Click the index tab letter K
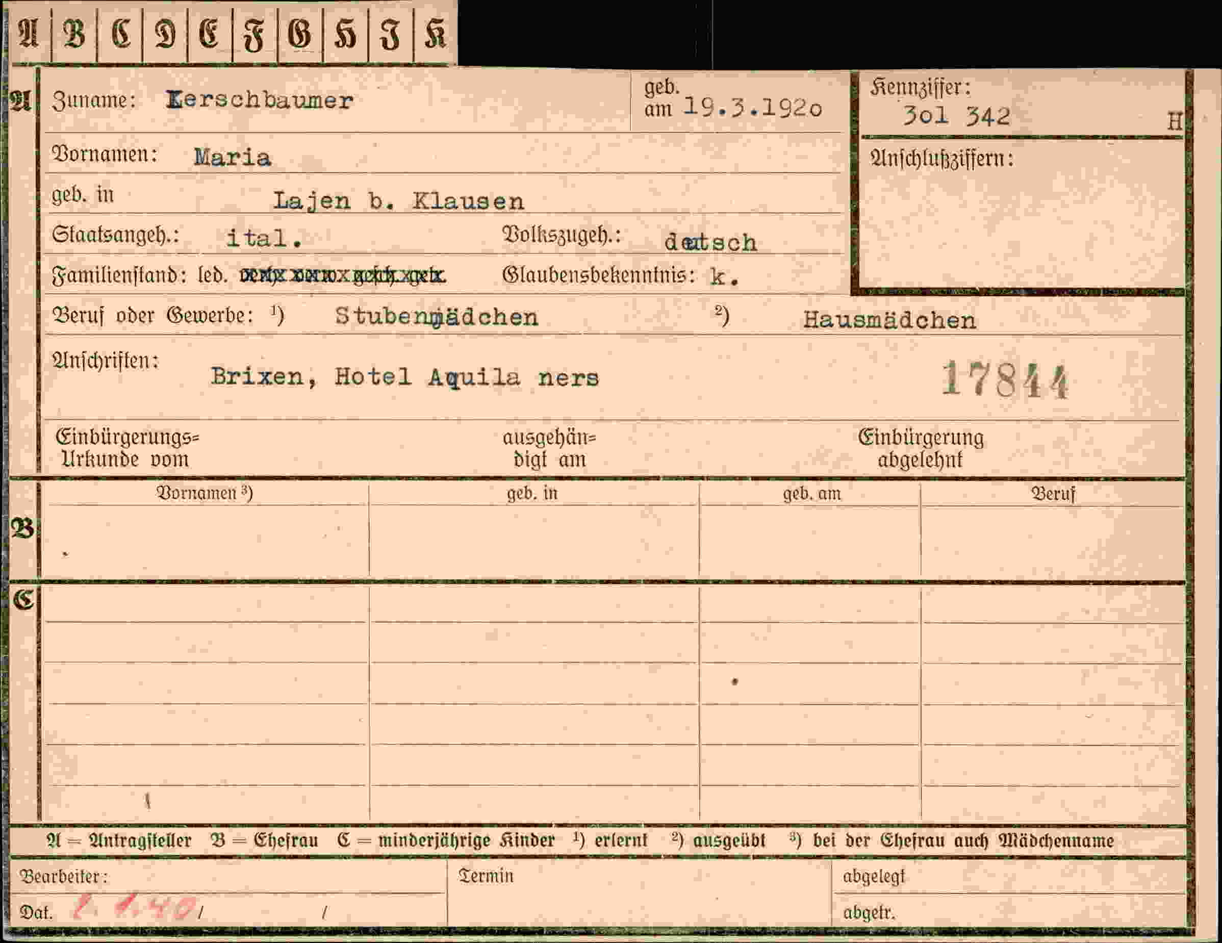 (x=435, y=34)
